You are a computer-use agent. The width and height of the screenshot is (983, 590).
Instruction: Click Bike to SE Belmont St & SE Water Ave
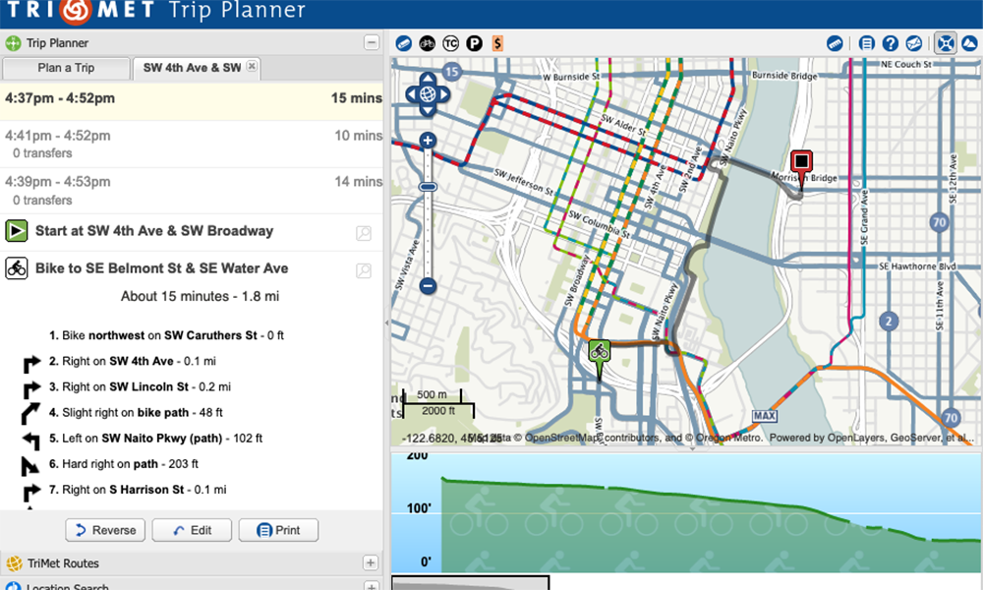[162, 268]
